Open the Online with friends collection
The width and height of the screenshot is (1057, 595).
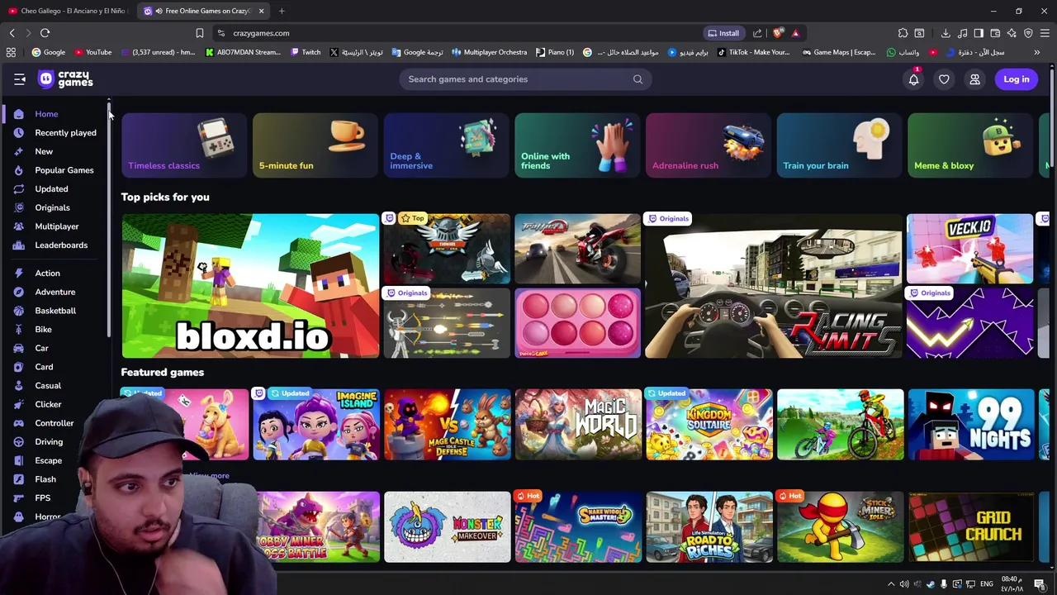click(x=577, y=145)
